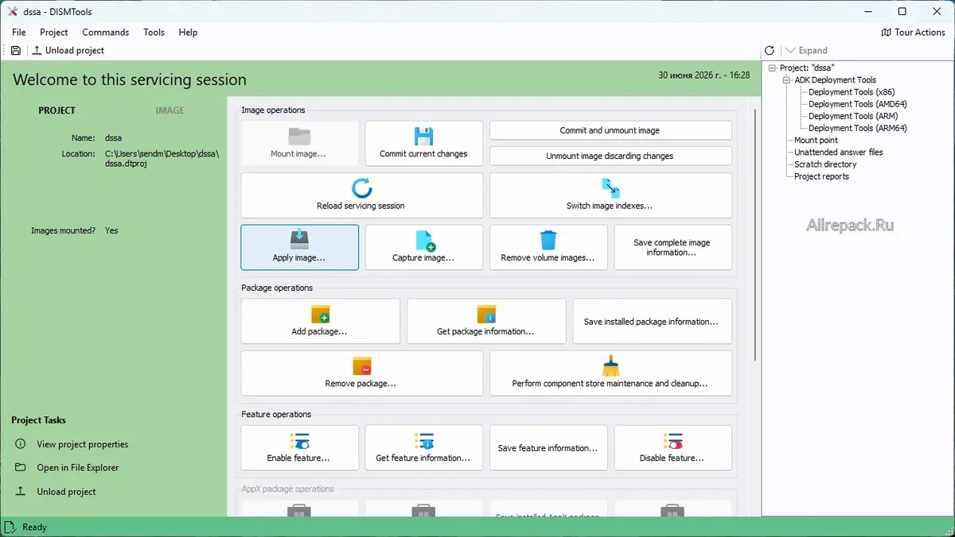Click the Get package information icon
The width and height of the screenshot is (955, 537).
[x=486, y=314]
